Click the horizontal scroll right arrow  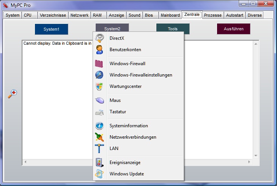(249, 162)
